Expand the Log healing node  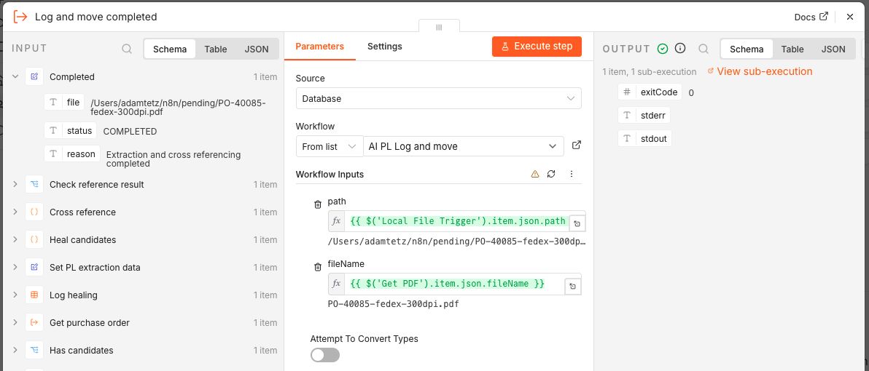[x=15, y=295]
